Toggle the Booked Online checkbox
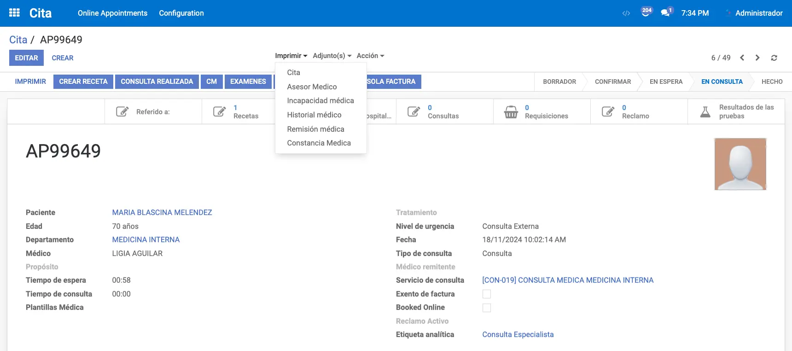792x351 pixels. pyautogui.click(x=487, y=308)
